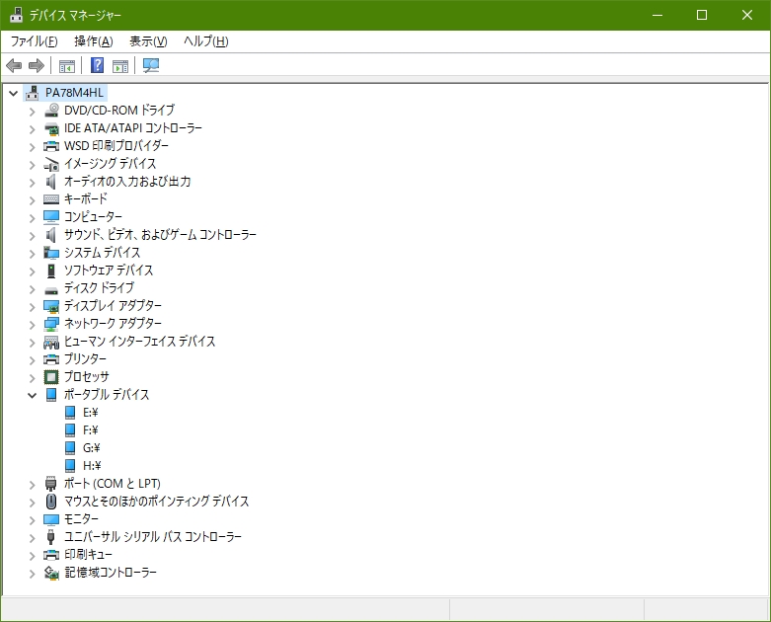
Task: Select the PA78M4HL computer name
Action: tap(74, 93)
